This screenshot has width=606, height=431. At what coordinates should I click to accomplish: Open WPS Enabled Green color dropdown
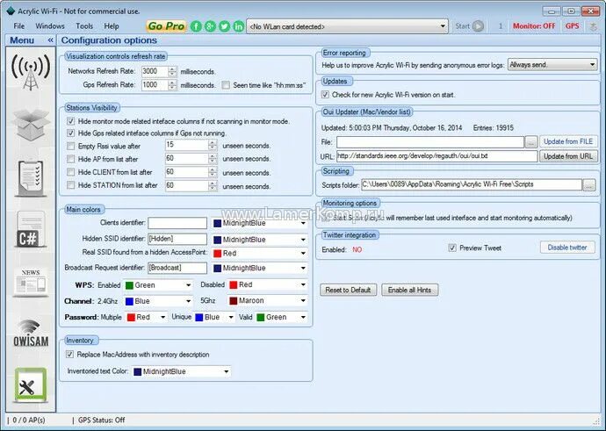pos(158,285)
